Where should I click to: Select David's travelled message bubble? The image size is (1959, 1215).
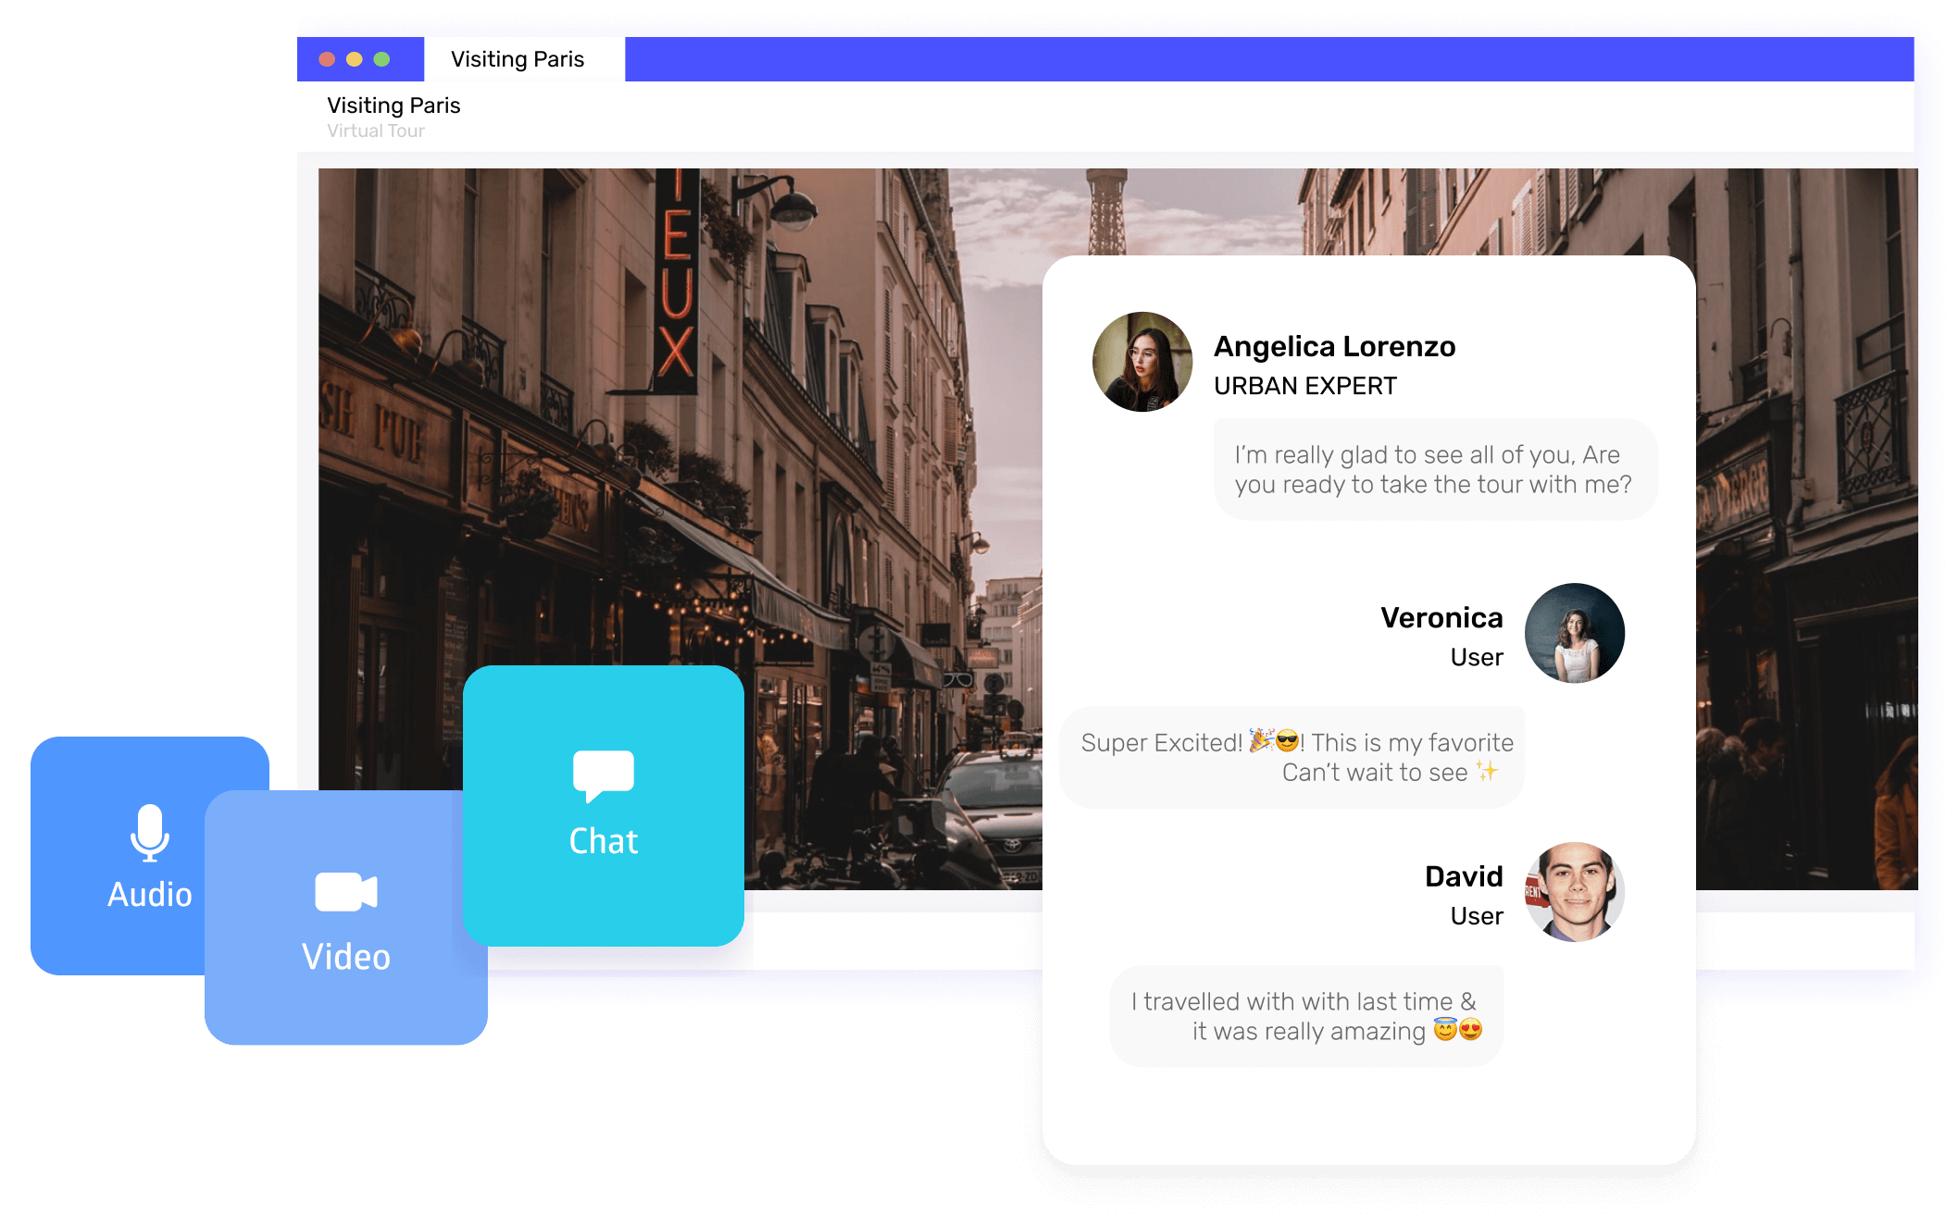click(x=1305, y=1016)
